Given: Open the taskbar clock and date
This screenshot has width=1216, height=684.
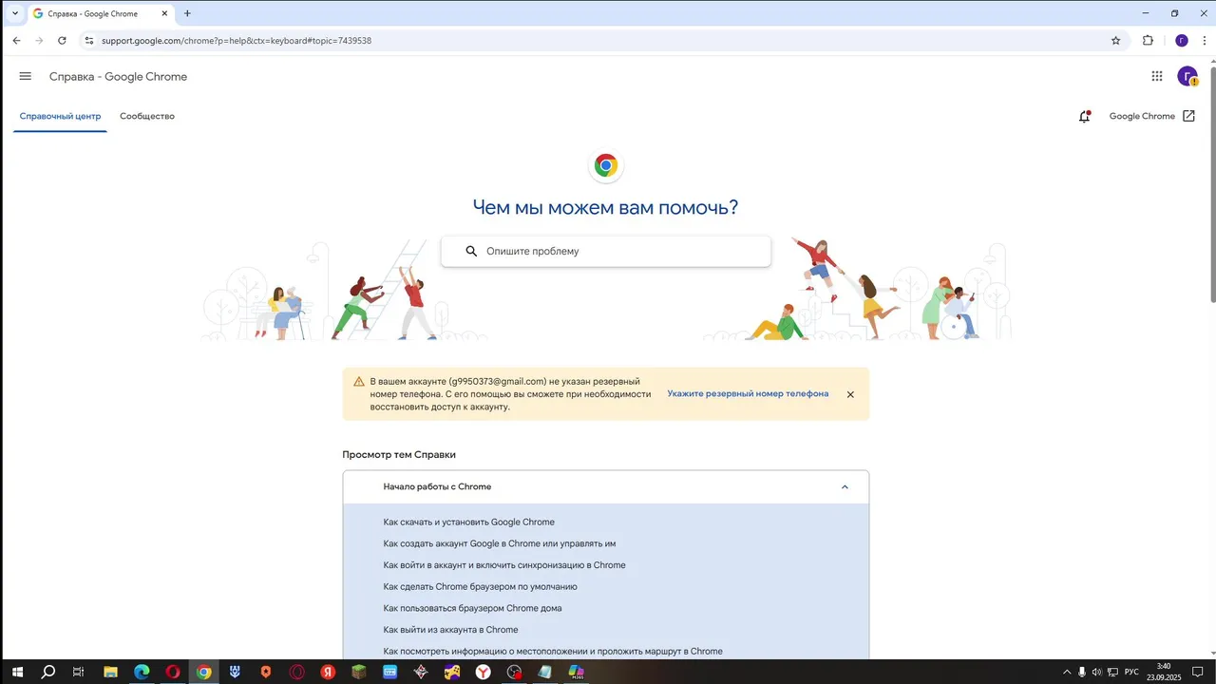Looking at the screenshot, I should click(x=1164, y=672).
